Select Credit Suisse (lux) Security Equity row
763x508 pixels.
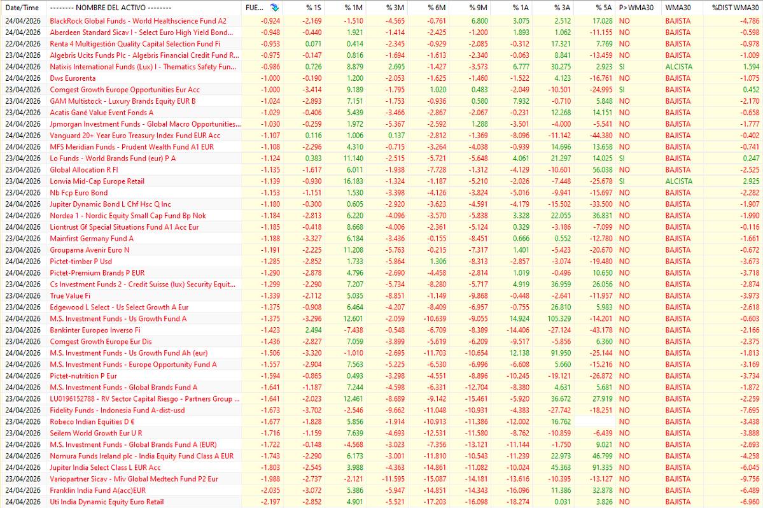pos(143,284)
